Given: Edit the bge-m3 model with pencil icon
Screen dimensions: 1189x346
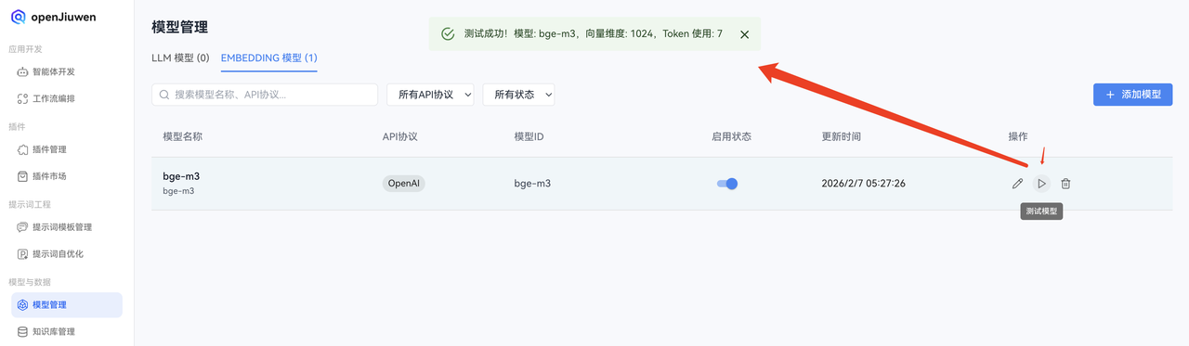Looking at the screenshot, I should [x=1017, y=184].
